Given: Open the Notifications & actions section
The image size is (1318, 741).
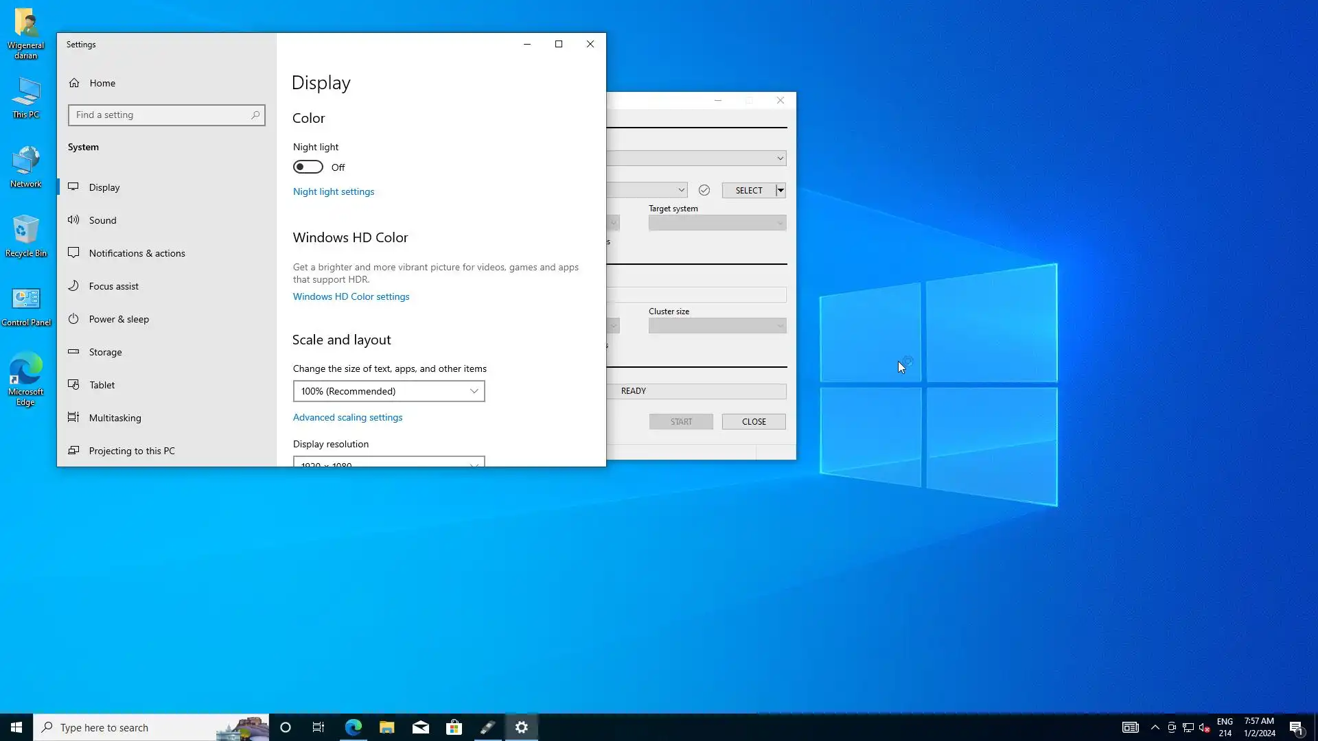Looking at the screenshot, I should pyautogui.click(x=137, y=253).
